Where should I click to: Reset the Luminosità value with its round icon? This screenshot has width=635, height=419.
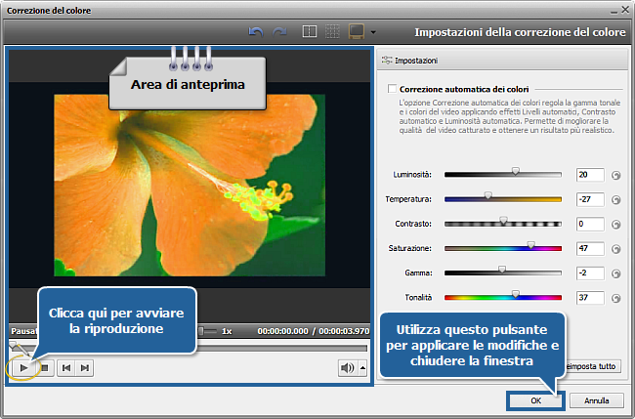pos(616,175)
